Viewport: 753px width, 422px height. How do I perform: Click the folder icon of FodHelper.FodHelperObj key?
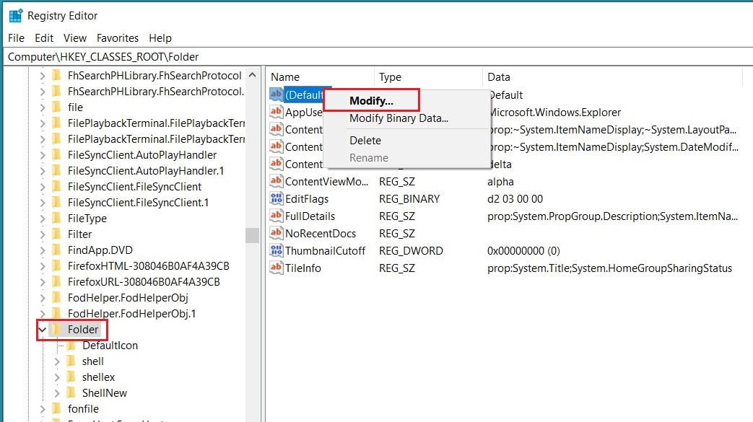coord(56,297)
